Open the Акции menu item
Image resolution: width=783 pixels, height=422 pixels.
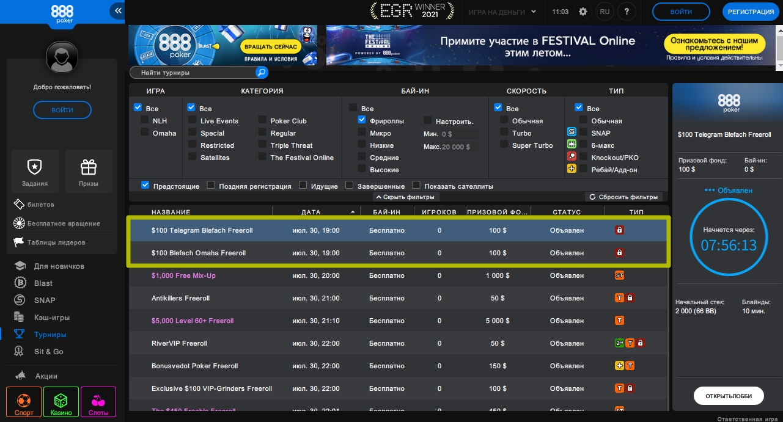coord(37,376)
